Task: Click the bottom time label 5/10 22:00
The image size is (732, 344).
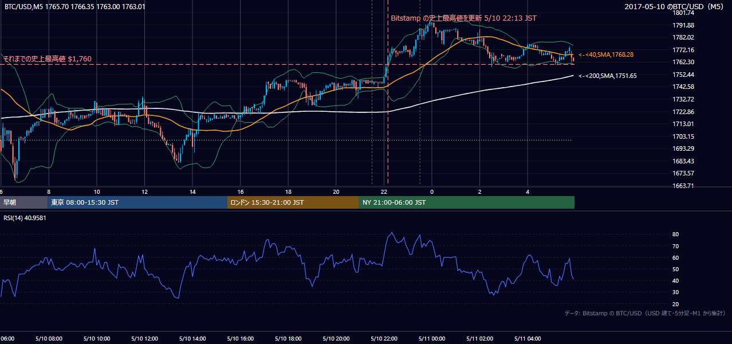Action: 383,339
